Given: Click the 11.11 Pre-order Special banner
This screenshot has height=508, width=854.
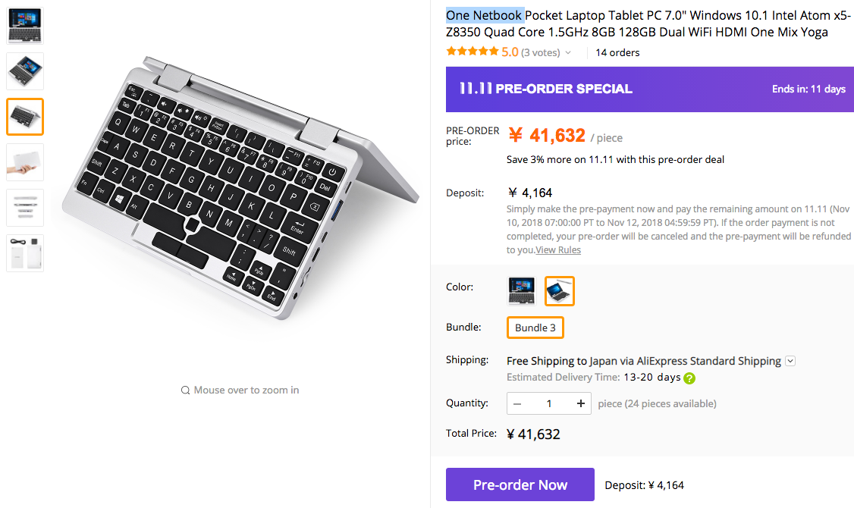Looking at the screenshot, I should [649, 89].
